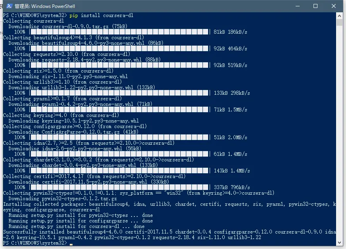
Task: Click the scrollbar up arrow
Action: pos(339,16)
